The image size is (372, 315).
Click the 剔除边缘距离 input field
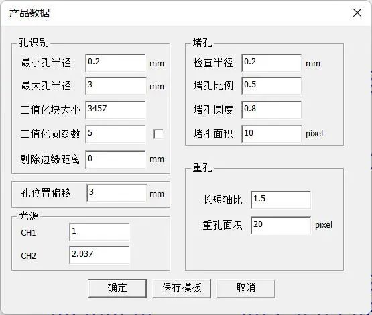115,160
